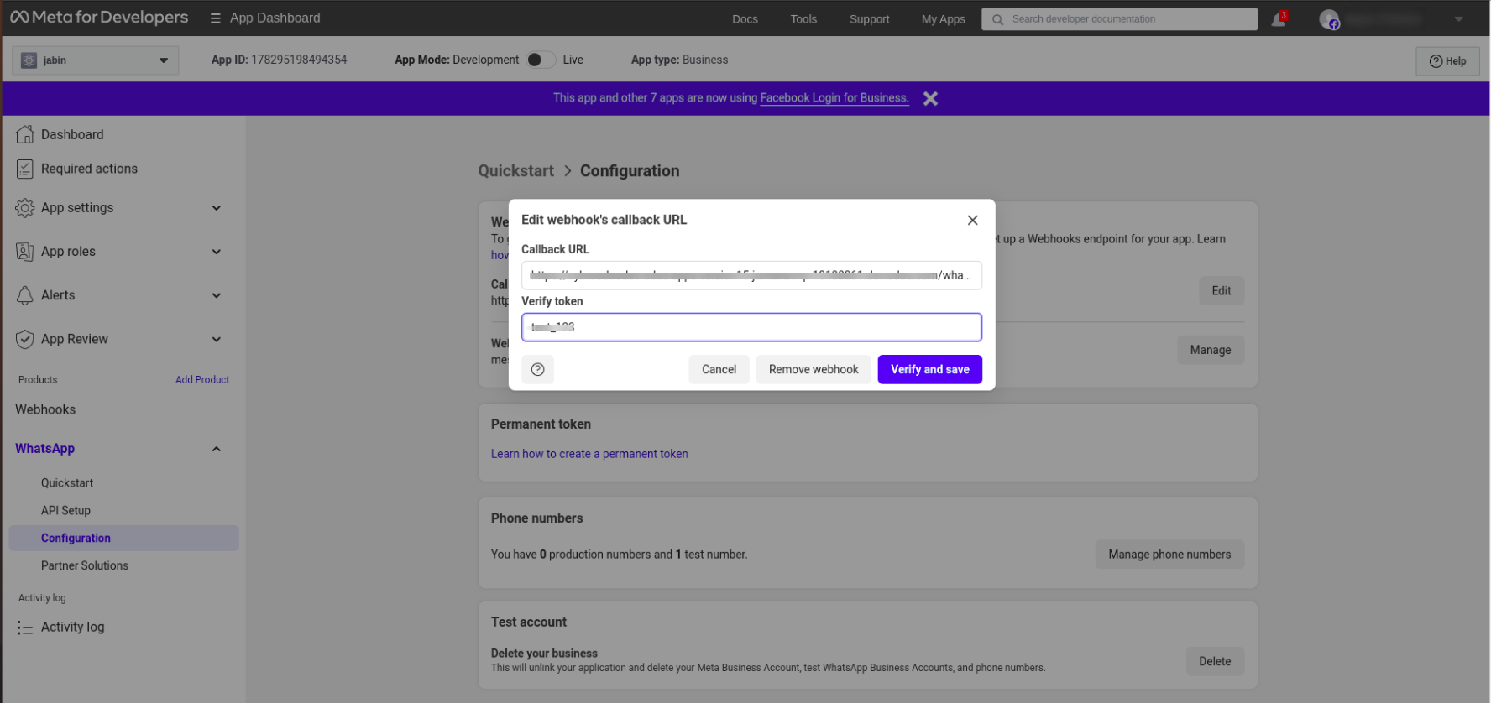The height and width of the screenshot is (703, 1491).
Task: Click the Add Product link
Action: (202, 380)
